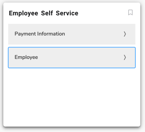145x132 pixels.
Task: Click the Payment Information label text
Action: tap(40, 34)
